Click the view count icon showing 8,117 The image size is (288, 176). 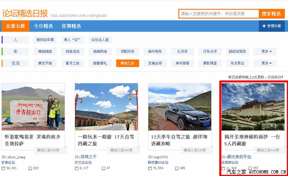(77, 168)
